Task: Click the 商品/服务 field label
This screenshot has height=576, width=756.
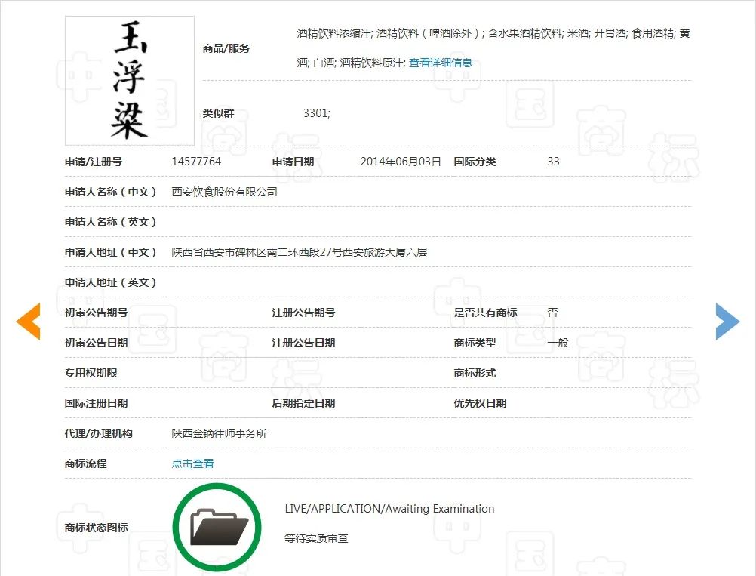Action: 226,48
